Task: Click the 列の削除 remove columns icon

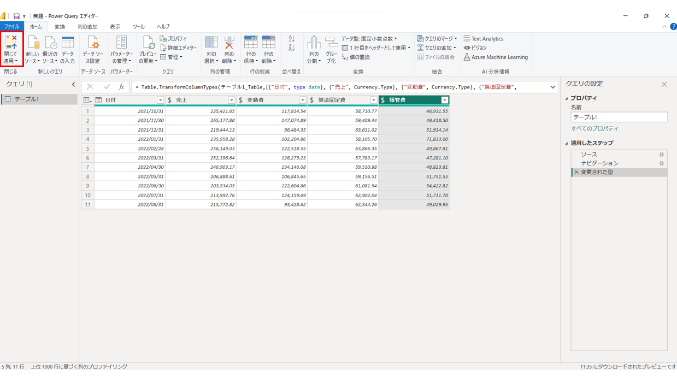Action: (x=229, y=43)
